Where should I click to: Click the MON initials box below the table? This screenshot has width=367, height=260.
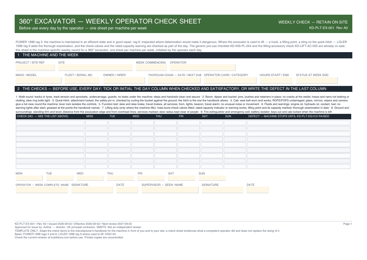[29, 178]
